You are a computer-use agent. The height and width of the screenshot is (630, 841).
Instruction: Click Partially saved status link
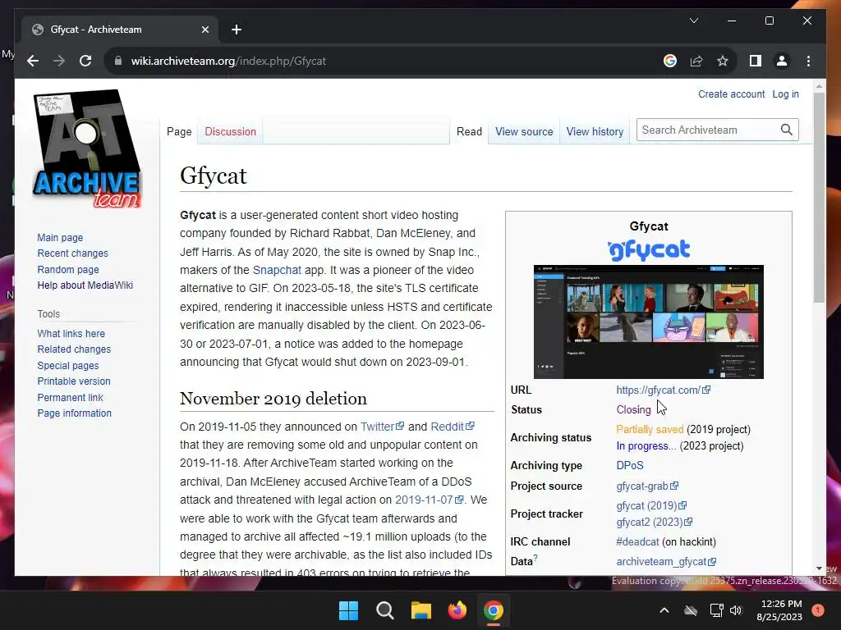650,430
